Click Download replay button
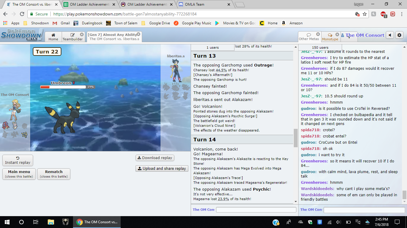This screenshot has width=407, height=228. point(155,158)
